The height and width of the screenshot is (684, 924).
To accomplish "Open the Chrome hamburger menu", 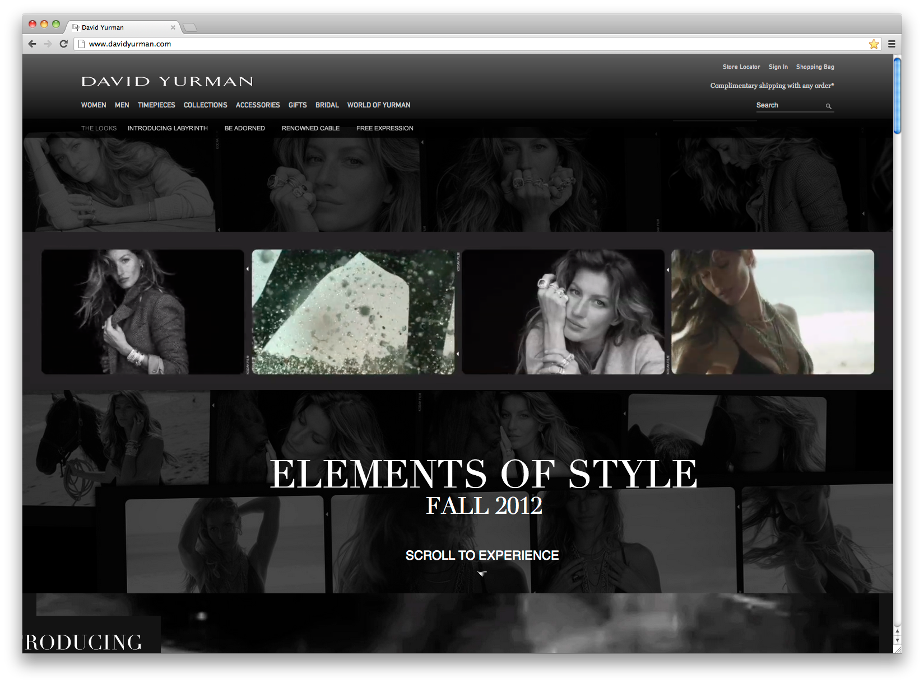I will (x=892, y=44).
